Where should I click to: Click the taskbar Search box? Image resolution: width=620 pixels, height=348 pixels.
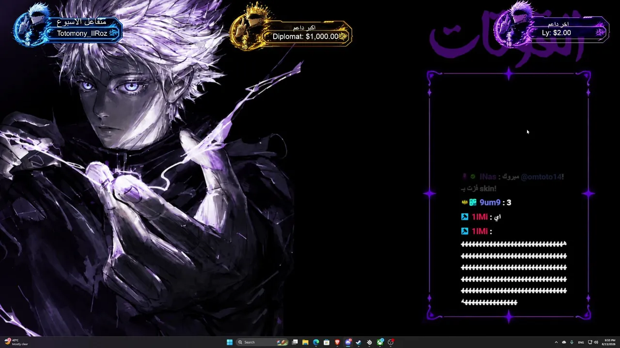(262, 342)
